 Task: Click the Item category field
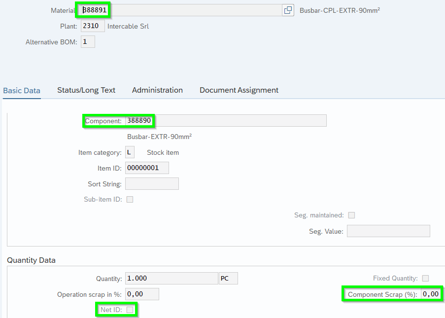pyautogui.click(x=130, y=152)
